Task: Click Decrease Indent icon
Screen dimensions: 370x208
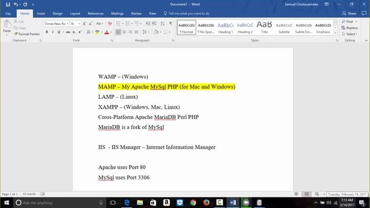Action: [148, 24]
